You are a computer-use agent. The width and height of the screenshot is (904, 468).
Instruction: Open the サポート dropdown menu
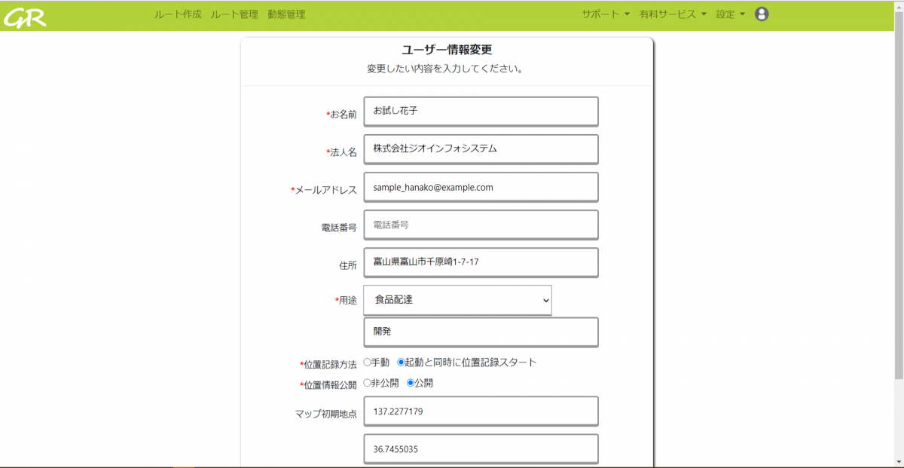(x=605, y=14)
